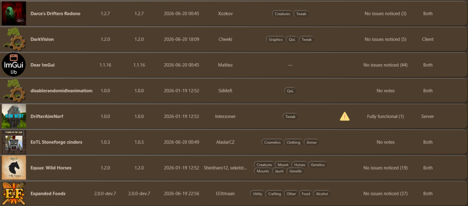Open the EoTL Stoneforge cinders thumbnail

14,142
